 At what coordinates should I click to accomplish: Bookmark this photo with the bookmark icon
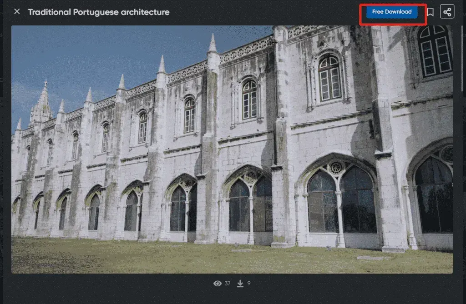[430, 12]
